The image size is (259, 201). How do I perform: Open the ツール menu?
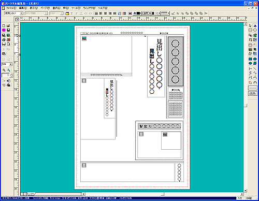(x=76, y=8)
